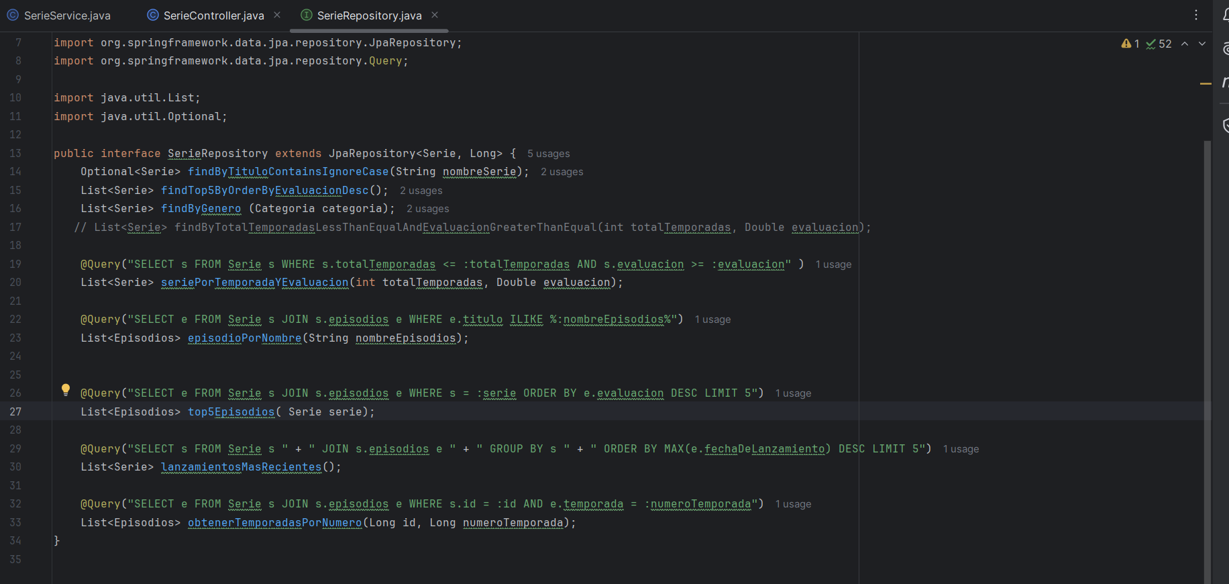
Task: Click the method name obtenerTemporadasPorNumero
Action: (275, 522)
